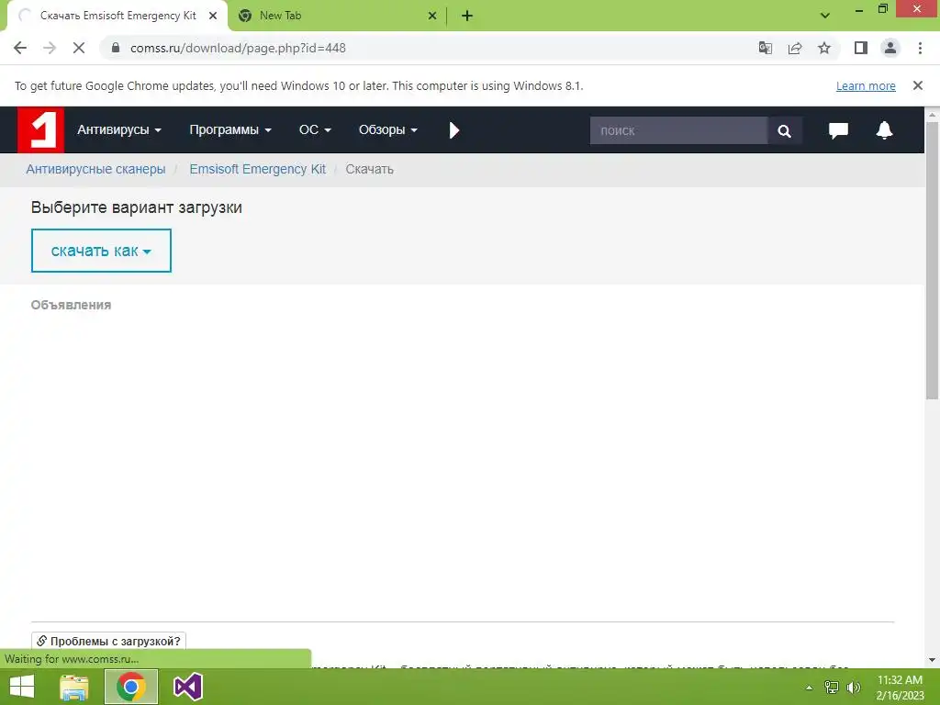The height and width of the screenshot is (705, 940).
Task: Click the address bar URL
Action: [238, 48]
